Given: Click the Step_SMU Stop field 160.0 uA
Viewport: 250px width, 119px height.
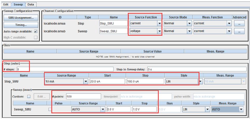Looking at the screenshot, I should pyautogui.click(x=145, y=81).
